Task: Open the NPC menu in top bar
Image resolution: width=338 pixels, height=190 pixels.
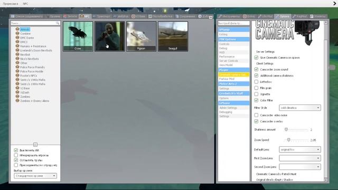Action: click(25, 4)
